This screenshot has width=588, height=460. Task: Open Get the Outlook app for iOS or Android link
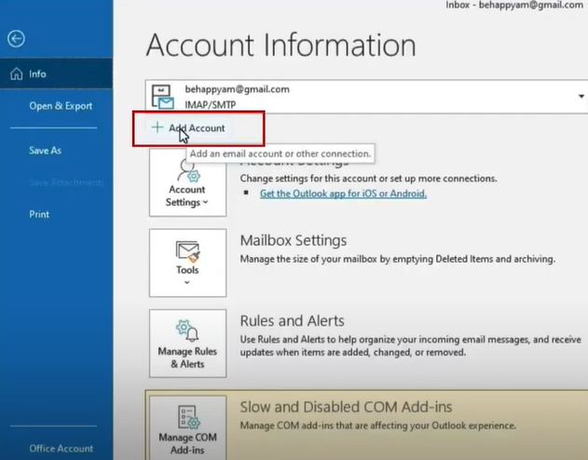pyautogui.click(x=343, y=194)
